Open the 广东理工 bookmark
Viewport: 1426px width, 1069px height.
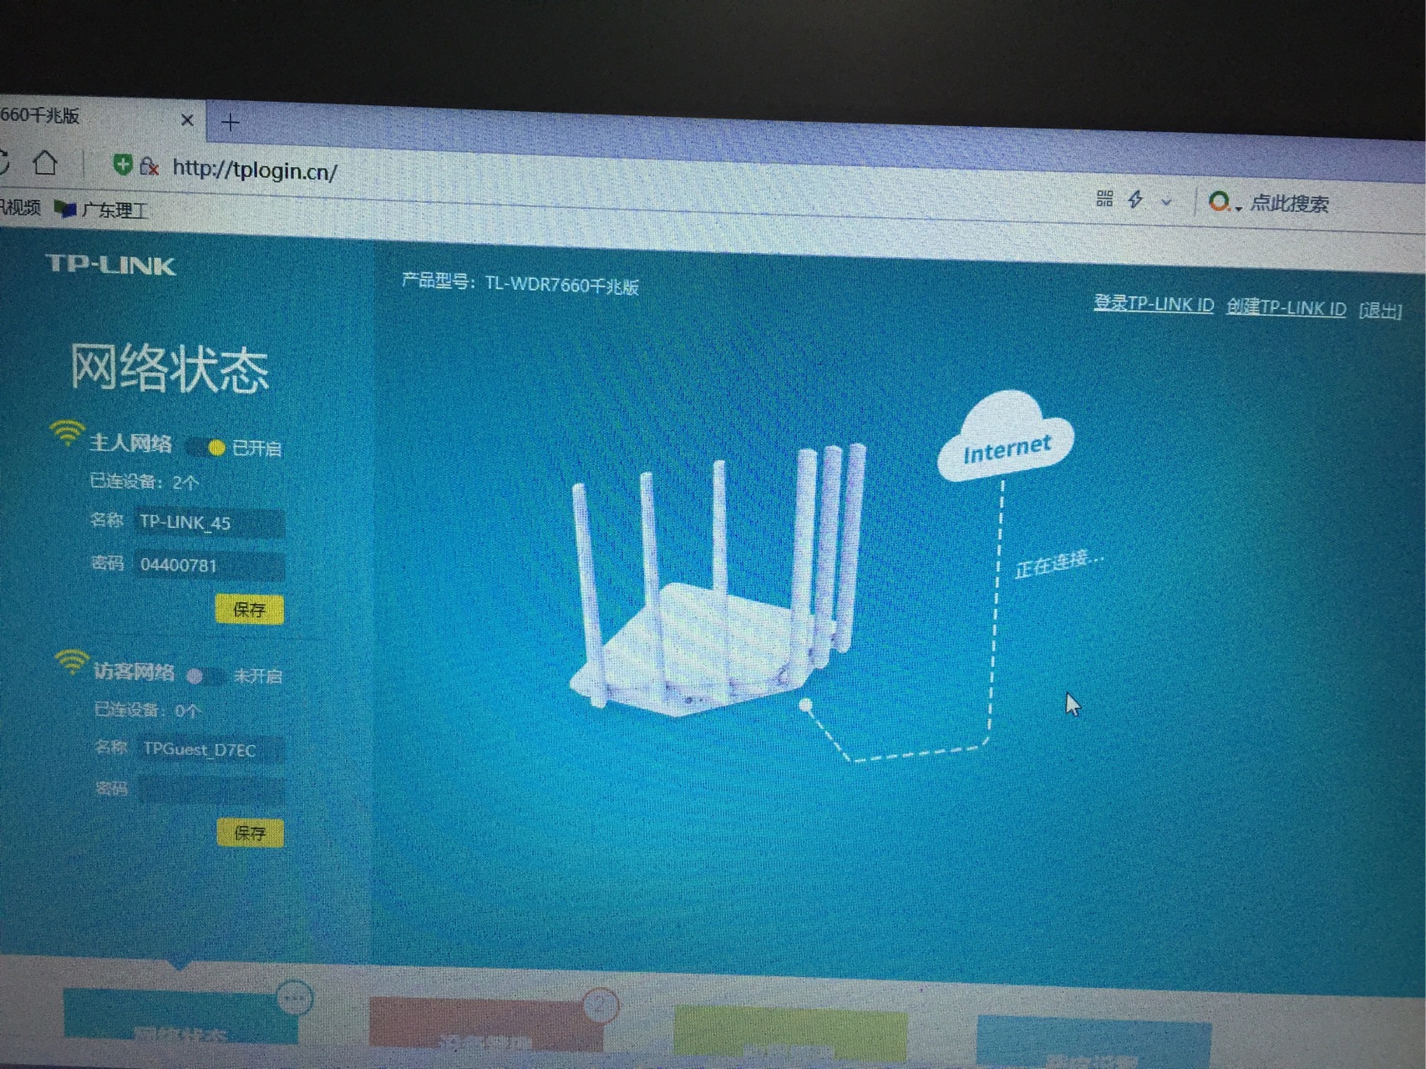[101, 210]
